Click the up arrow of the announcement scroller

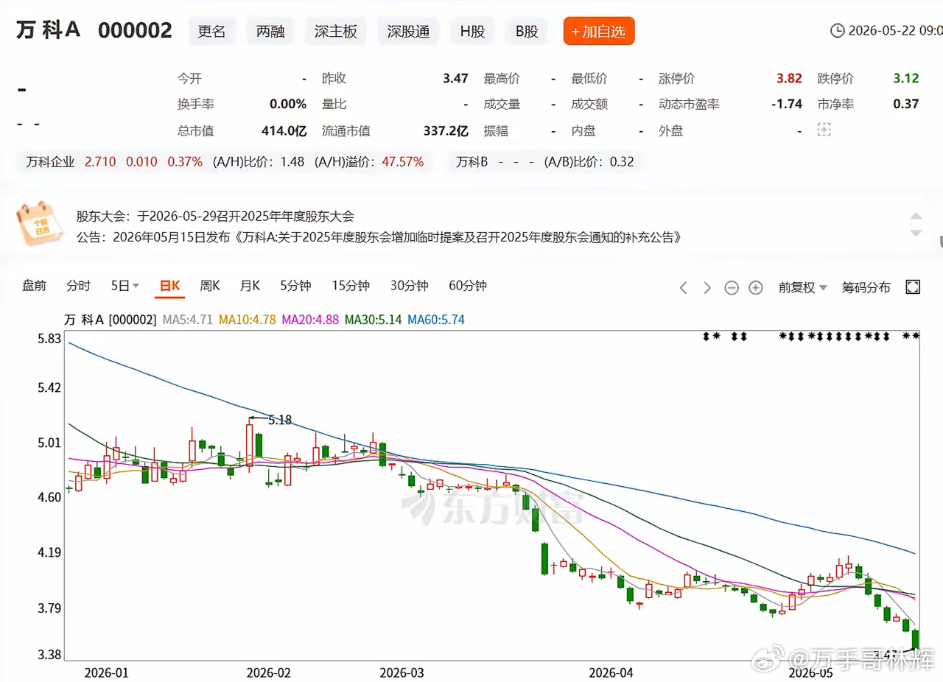point(916,217)
